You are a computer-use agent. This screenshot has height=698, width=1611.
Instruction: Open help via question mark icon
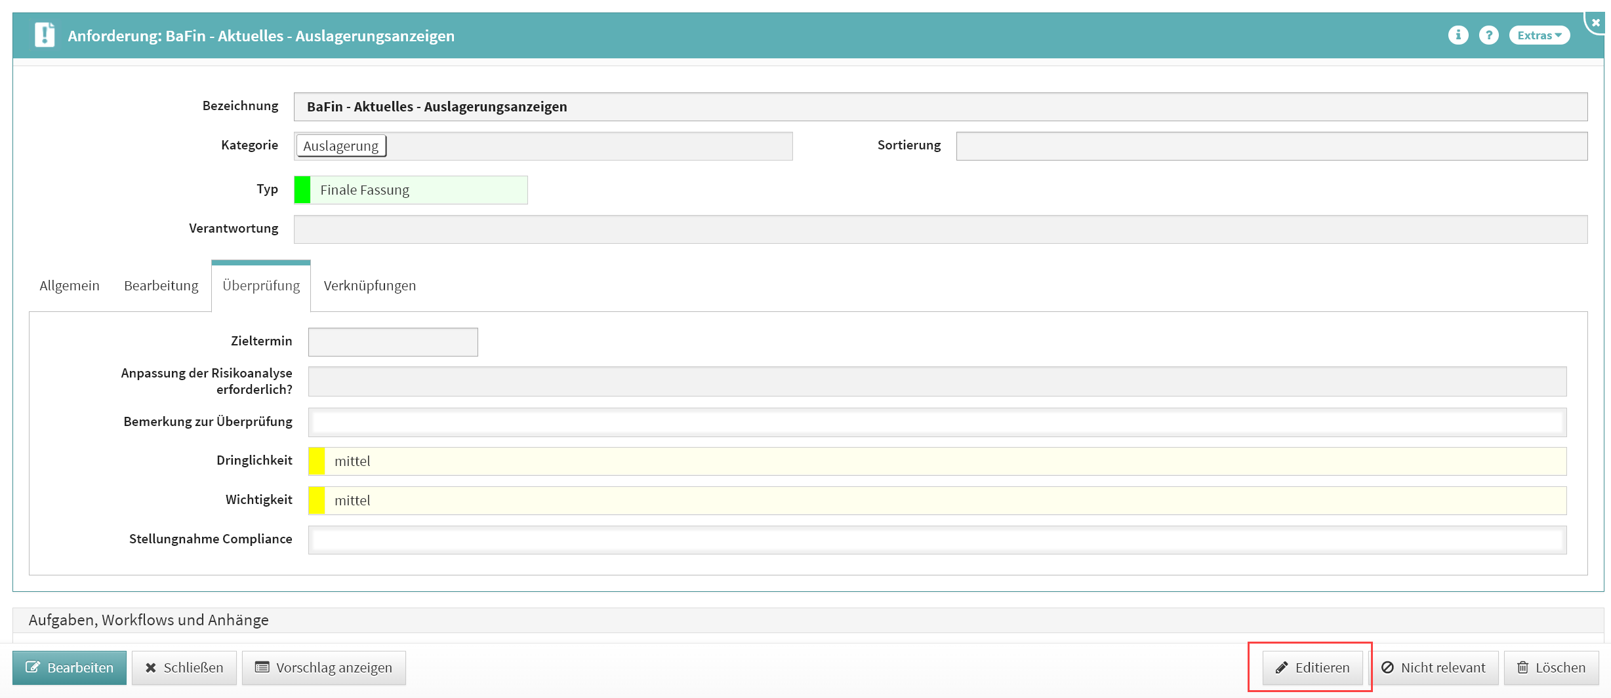pos(1488,35)
